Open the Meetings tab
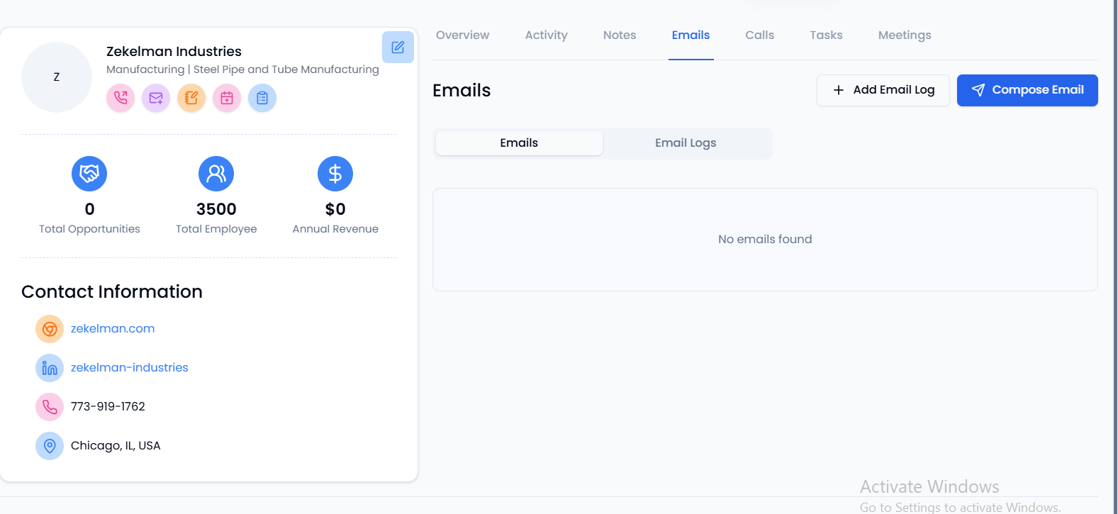The width and height of the screenshot is (1118, 514). point(905,35)
